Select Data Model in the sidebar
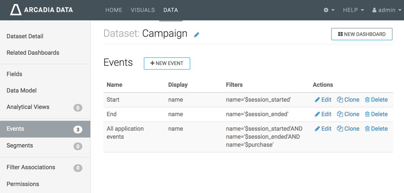The width and height of the screenshot is (404, 193). pos(21,91)
